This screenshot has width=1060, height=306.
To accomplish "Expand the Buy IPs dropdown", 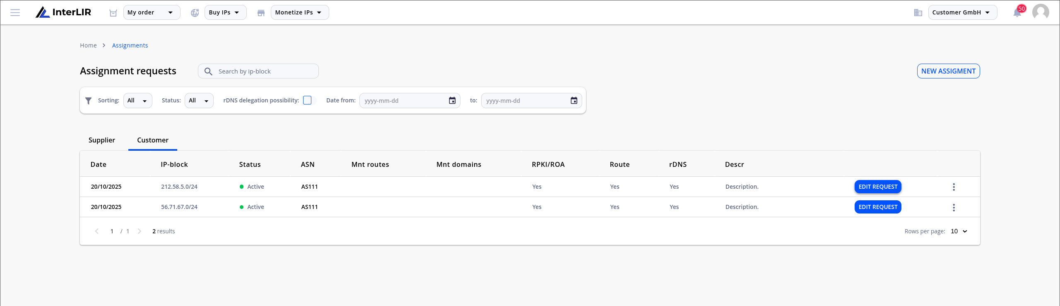I will point(225,12).
